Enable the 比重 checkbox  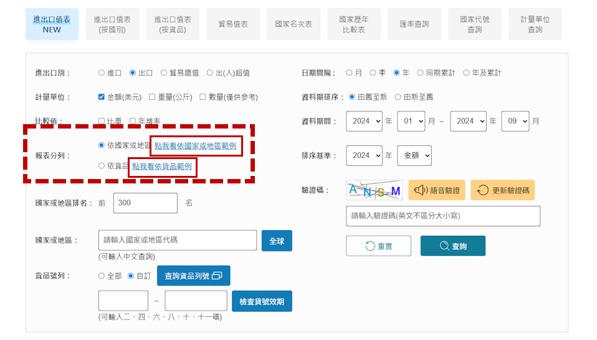click(x=102, y=121)
